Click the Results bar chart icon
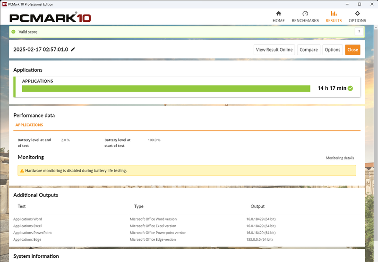 (334, 13)
